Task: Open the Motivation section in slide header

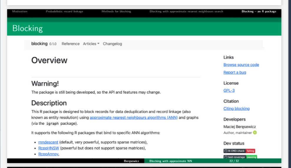Action: click(20, 11)
